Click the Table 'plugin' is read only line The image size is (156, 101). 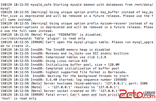[x=43, y=38]
